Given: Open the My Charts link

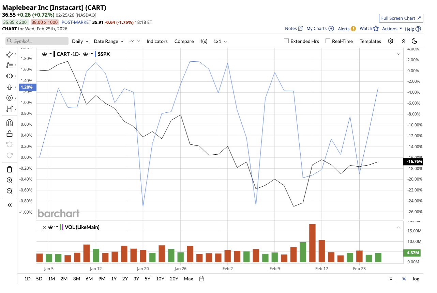Looking at the screenshot, I should tap(317, 29).
